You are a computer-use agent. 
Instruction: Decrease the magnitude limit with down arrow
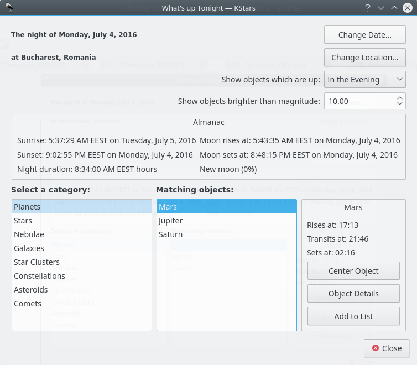click(400, 104)
